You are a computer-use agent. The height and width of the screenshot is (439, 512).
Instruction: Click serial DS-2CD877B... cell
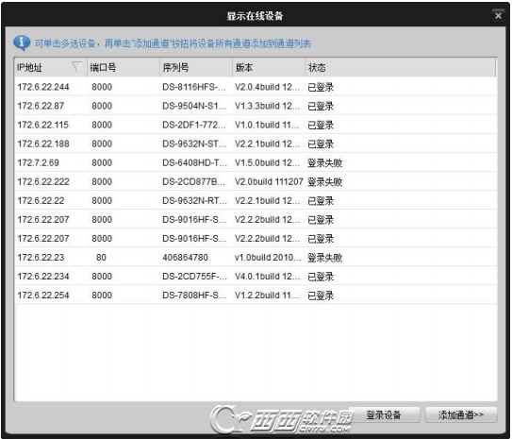pos(193,182)
